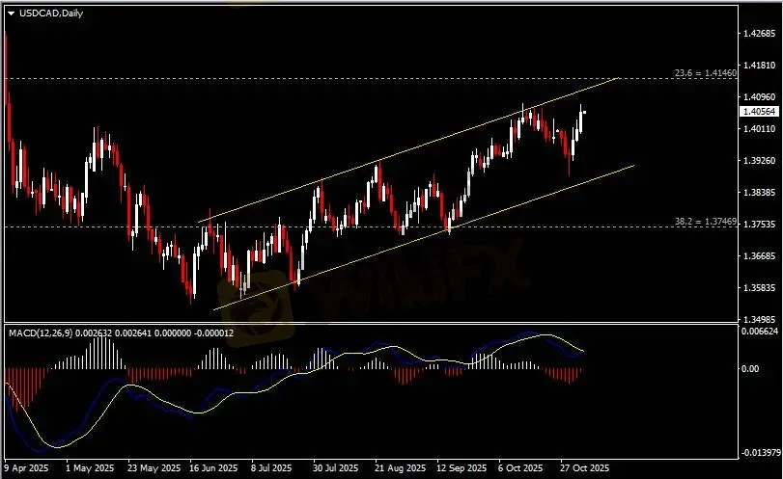
Task: Select the 0.00 MACD zero level label
Action: 749,368
